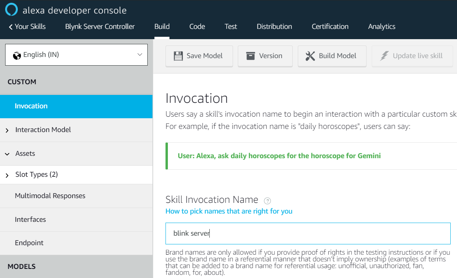Collapse the Assets section
This screenshot has width=457, height=278.
point(7,154)
